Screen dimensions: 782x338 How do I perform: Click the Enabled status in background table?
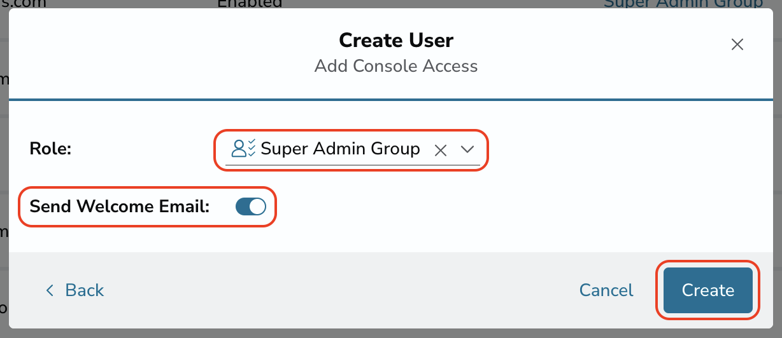pyautogui.click(x=250, y=3)
